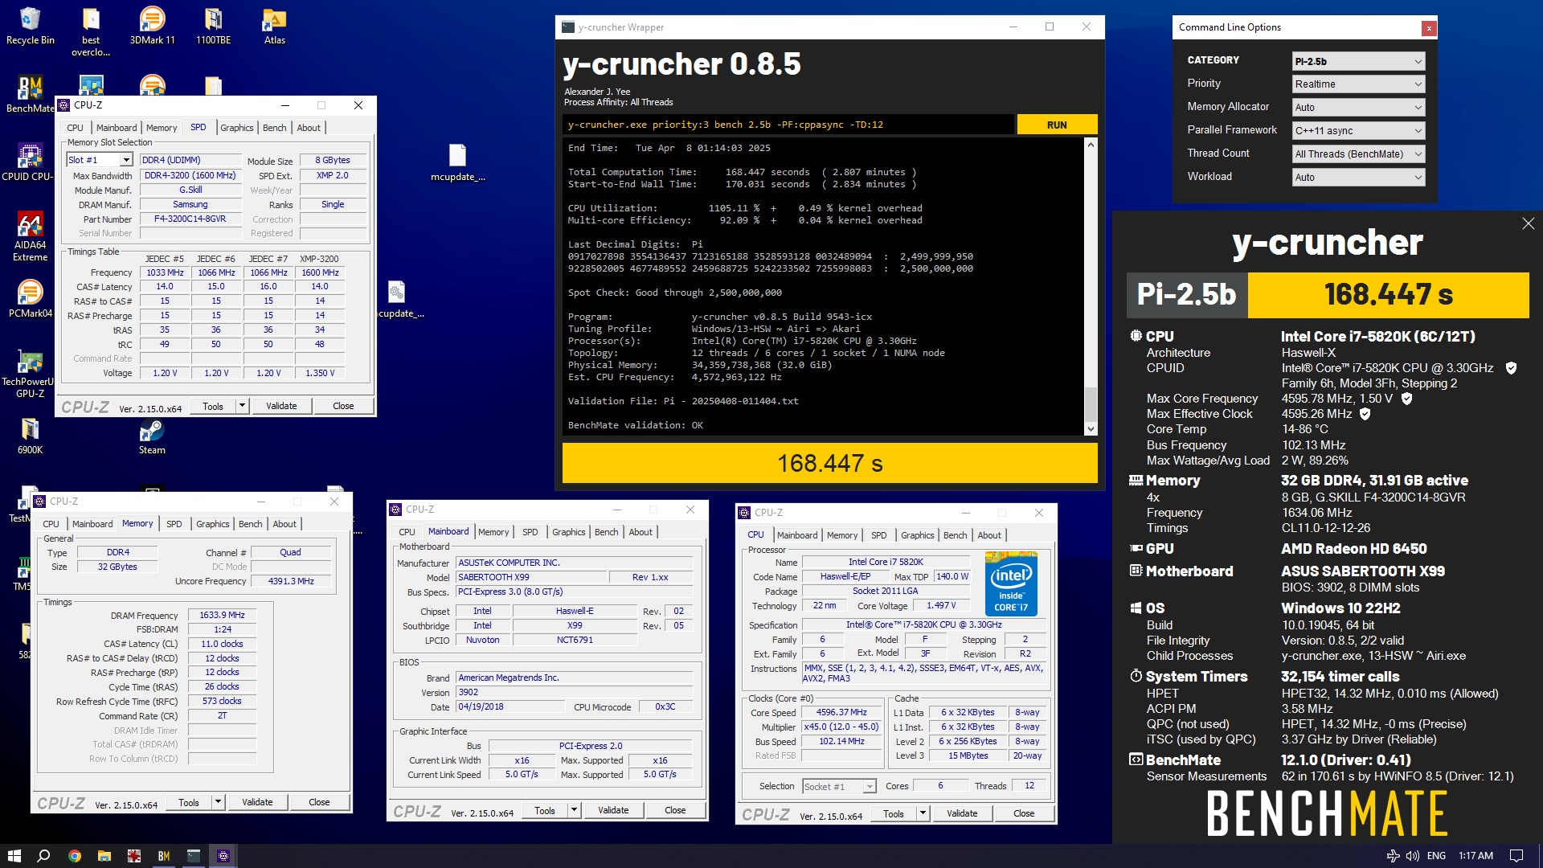The height and width of the screenshot is (868, 1543).
Task: Open the 3DMark 11 desktop shortcut
Action: [152, 27]
